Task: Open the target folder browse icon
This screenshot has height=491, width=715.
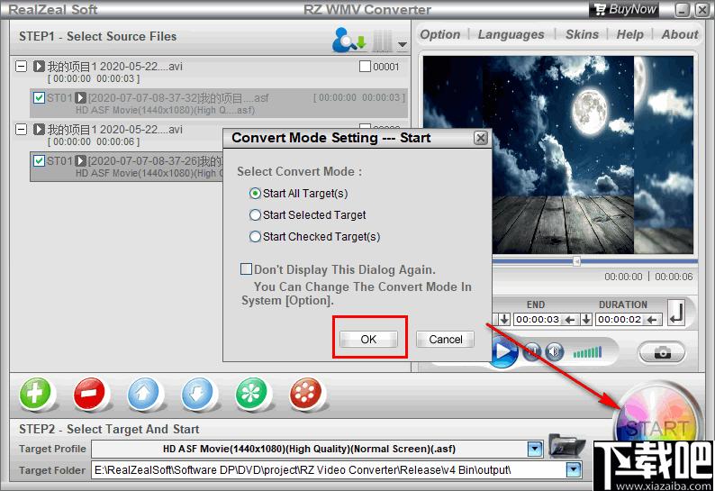Action: (x=566, y=446)
